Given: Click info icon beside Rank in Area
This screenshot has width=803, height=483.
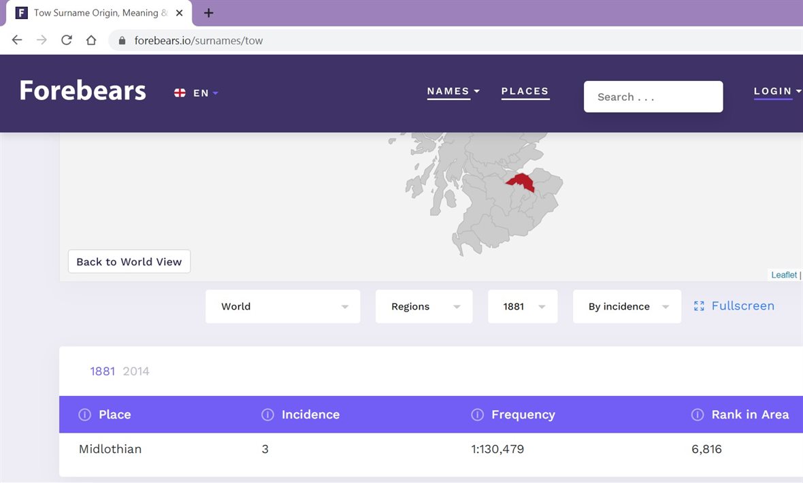Looking at the screenshot, I should (697, 414).
